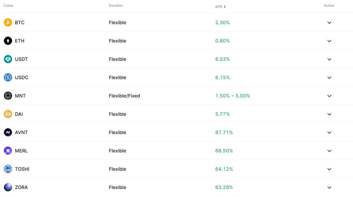The width and height of the screenshot is (353, 197).
Task: Expand the AVNT row chevron
Action: 329,133
